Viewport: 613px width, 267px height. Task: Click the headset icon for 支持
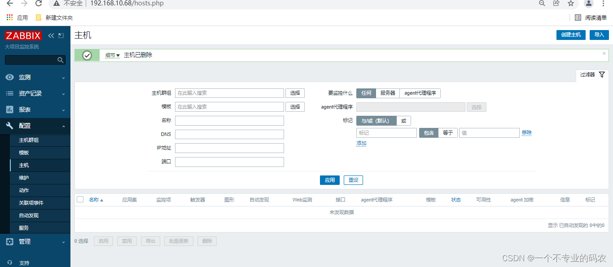(x=10, y=263)
